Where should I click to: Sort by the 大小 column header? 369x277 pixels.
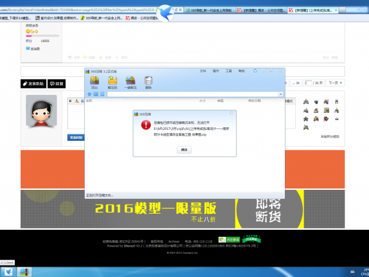(203, 101)
